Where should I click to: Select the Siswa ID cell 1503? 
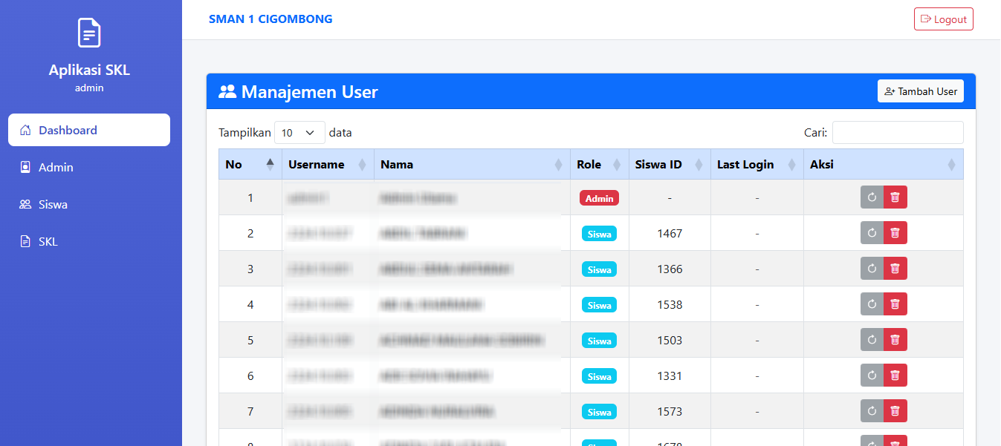pos(670,340)
